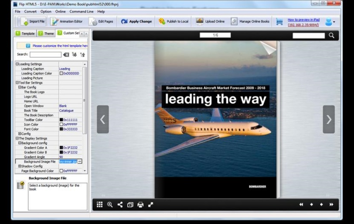Image resolution: width=354 pixels, height=224 pixels.
Task: Jump to the first page icon
Action: 301,205
